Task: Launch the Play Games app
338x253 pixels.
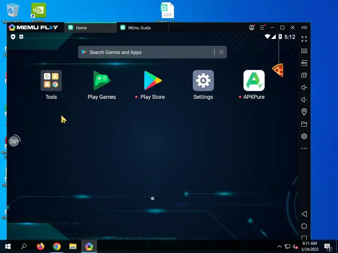Action: (x=102, y=80)
